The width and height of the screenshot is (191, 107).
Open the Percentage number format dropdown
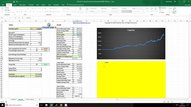point(76,9)
